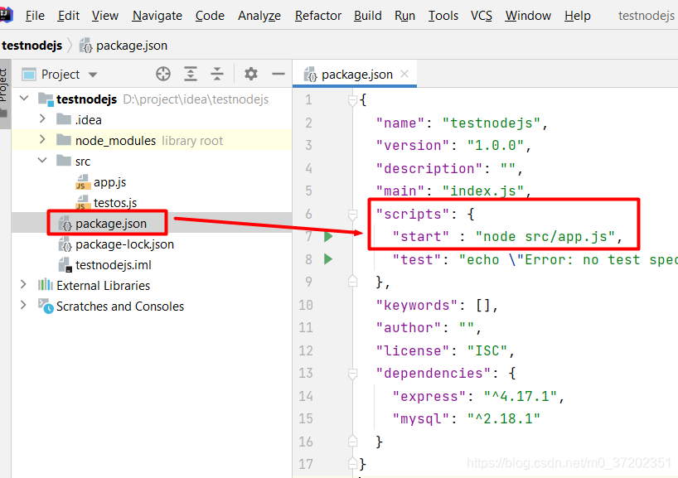Collapse All in the Project panel toolbar

tap(217, 74)
